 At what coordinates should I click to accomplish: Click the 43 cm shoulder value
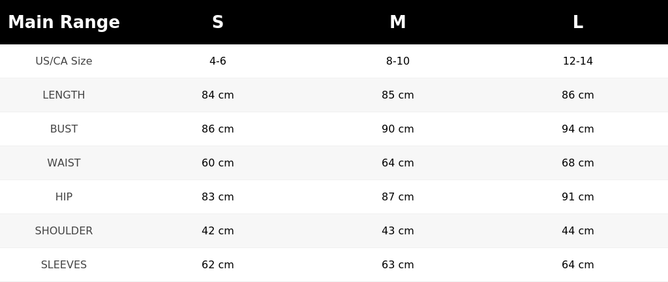[x=397, y=231]
